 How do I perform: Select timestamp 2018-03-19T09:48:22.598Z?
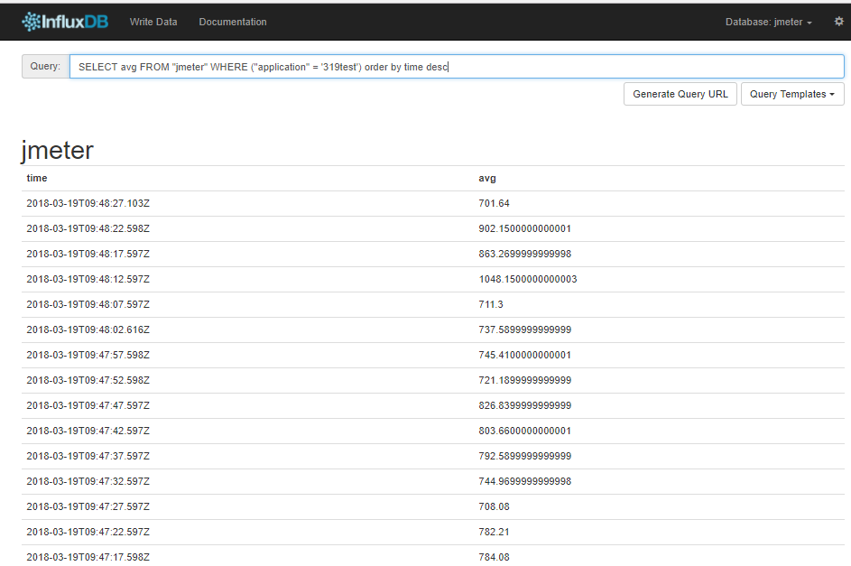[88, 228]
